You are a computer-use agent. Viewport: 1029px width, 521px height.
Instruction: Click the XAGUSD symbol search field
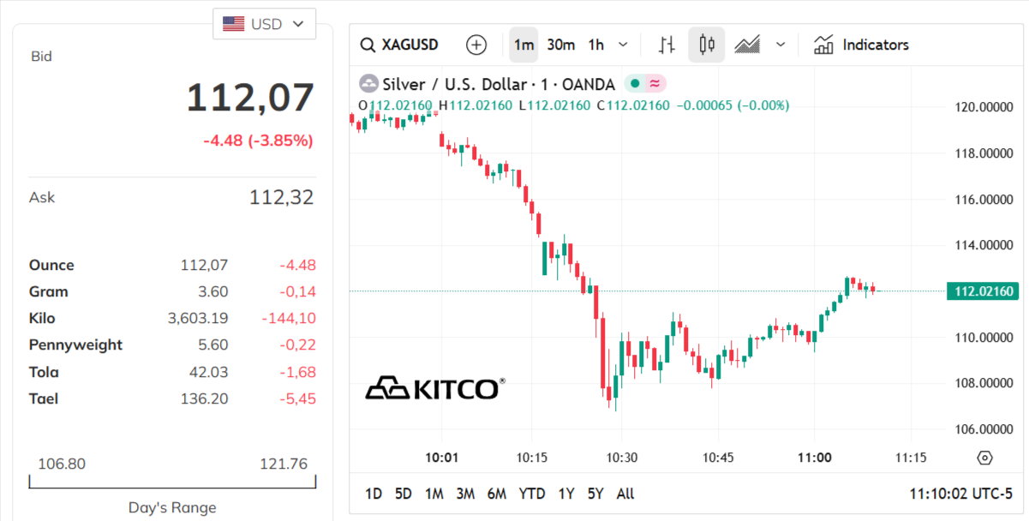tap(400, 45)
